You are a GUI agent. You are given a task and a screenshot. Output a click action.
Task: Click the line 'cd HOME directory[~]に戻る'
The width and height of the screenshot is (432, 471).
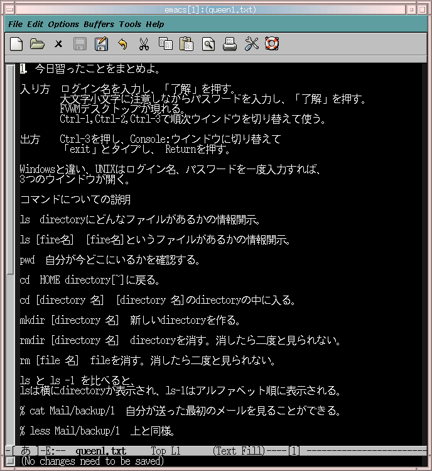click(90, 280)
